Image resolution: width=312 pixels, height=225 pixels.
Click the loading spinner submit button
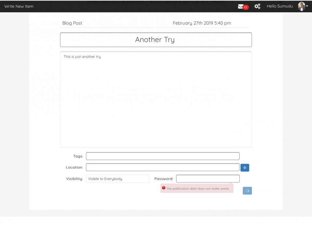(247, 191)
